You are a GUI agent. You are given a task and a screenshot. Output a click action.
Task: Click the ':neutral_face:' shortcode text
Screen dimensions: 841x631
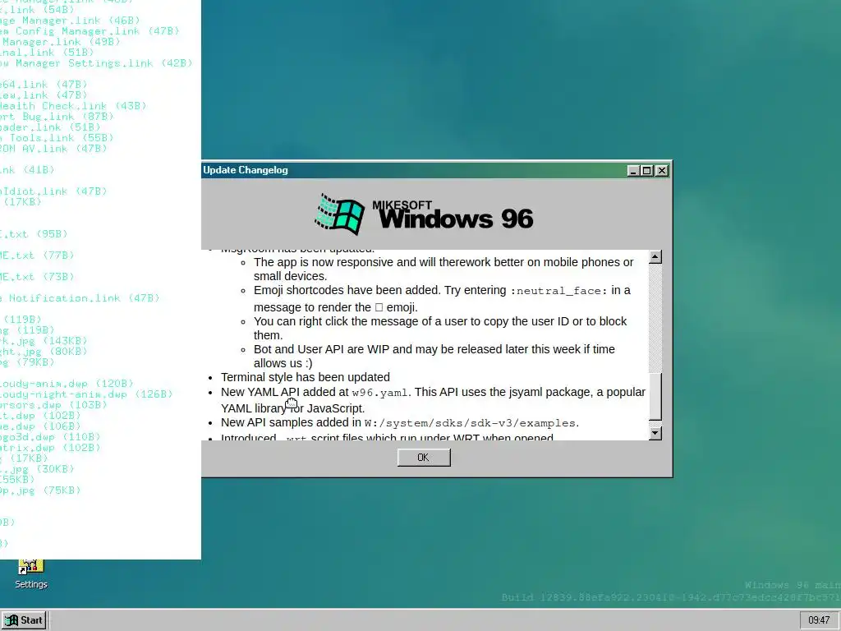[x=558, y=291]
